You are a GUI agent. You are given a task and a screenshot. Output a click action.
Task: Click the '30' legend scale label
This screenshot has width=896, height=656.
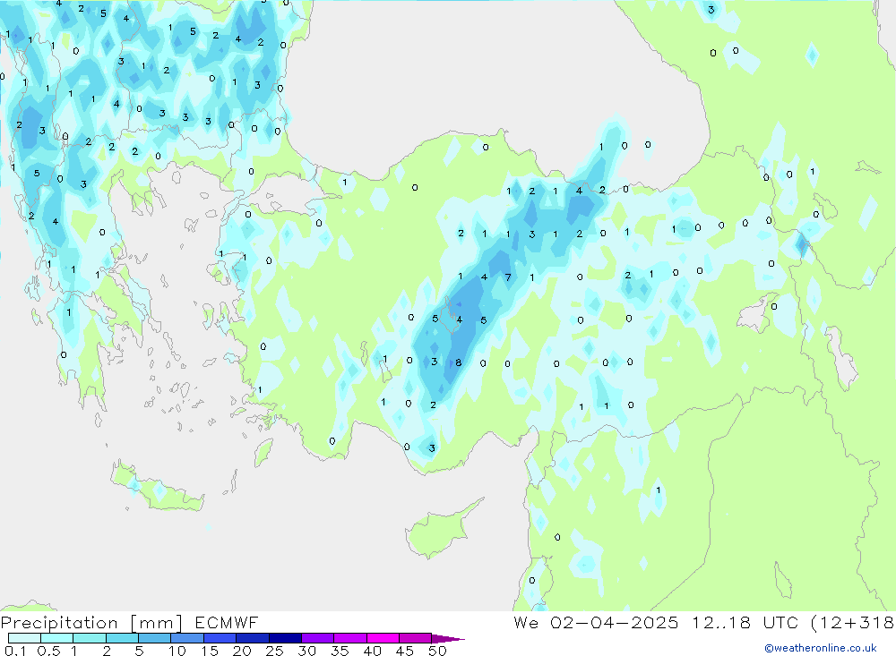pyautogui.click(x=307, y=651)
